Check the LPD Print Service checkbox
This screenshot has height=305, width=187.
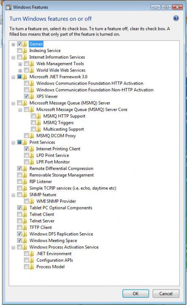[x=26, y=155]
